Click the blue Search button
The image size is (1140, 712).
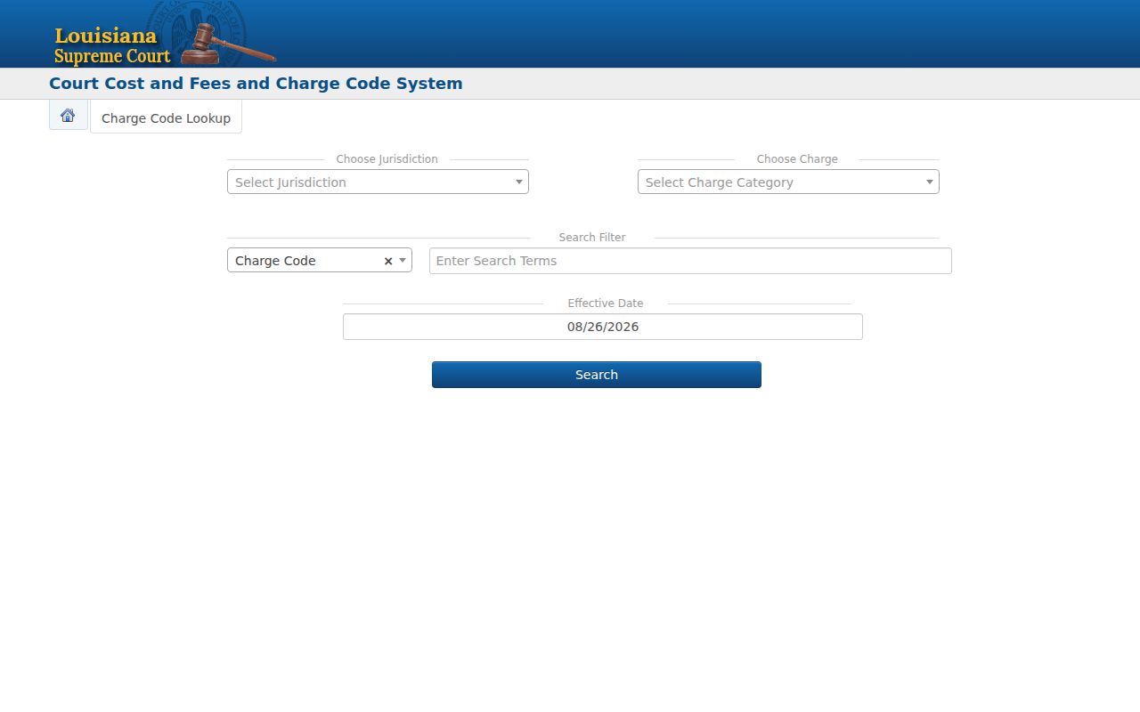point(597,375)
